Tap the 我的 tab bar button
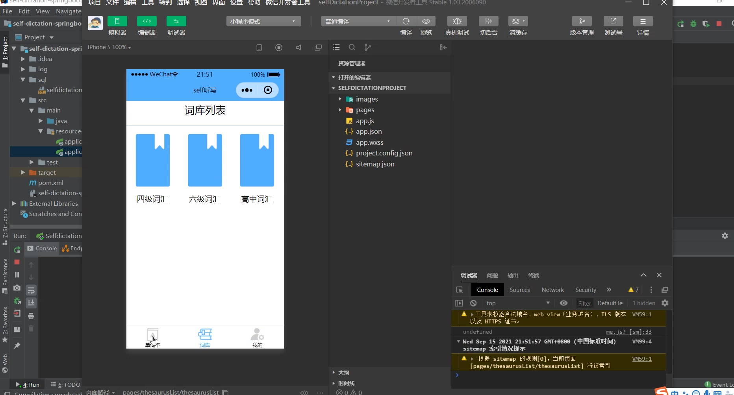The image size is (734, 395). click(257, 338)
